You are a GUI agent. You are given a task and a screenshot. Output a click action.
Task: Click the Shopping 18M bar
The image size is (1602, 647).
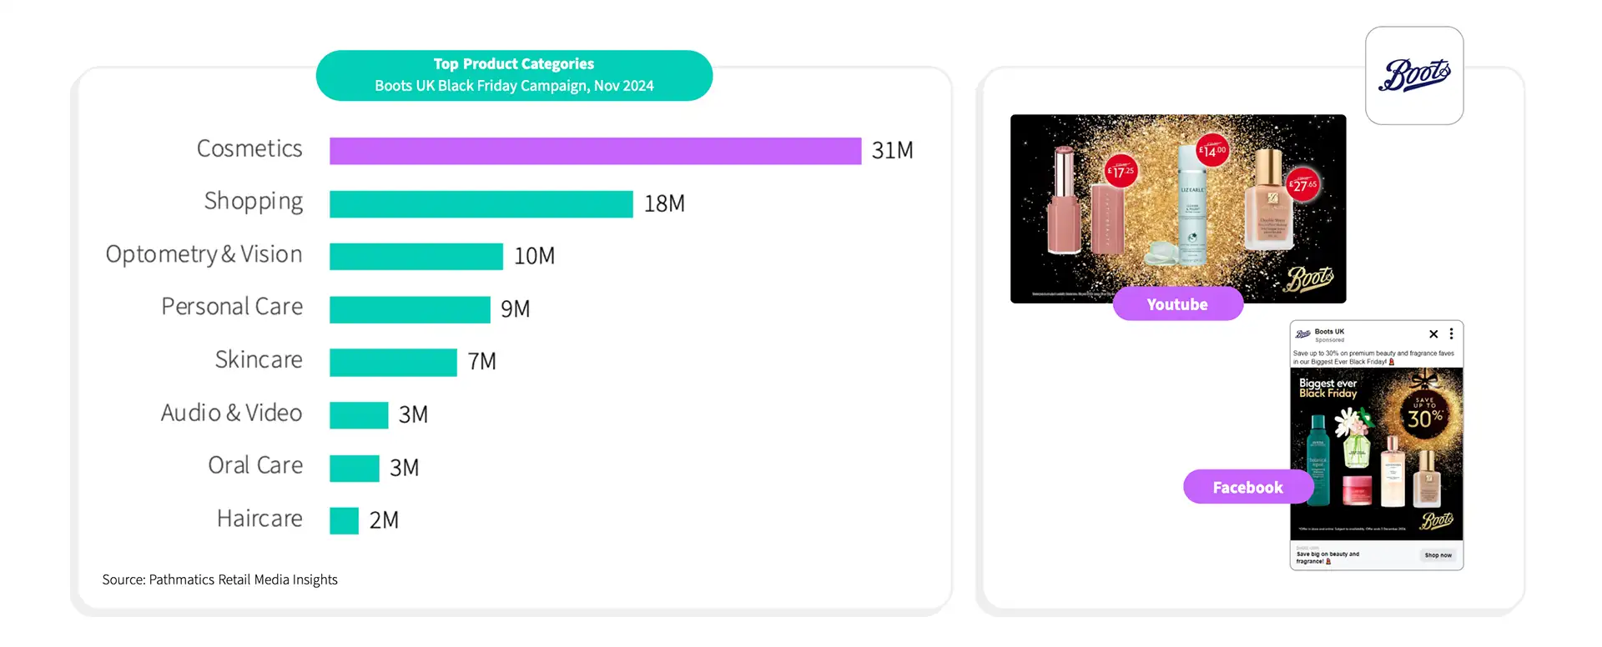click(x=481, y=204)
